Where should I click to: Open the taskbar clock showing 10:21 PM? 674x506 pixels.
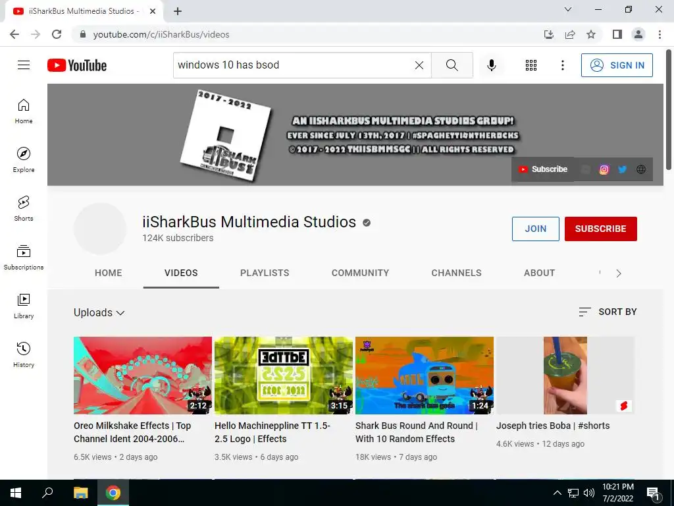(x=617, y=493)
